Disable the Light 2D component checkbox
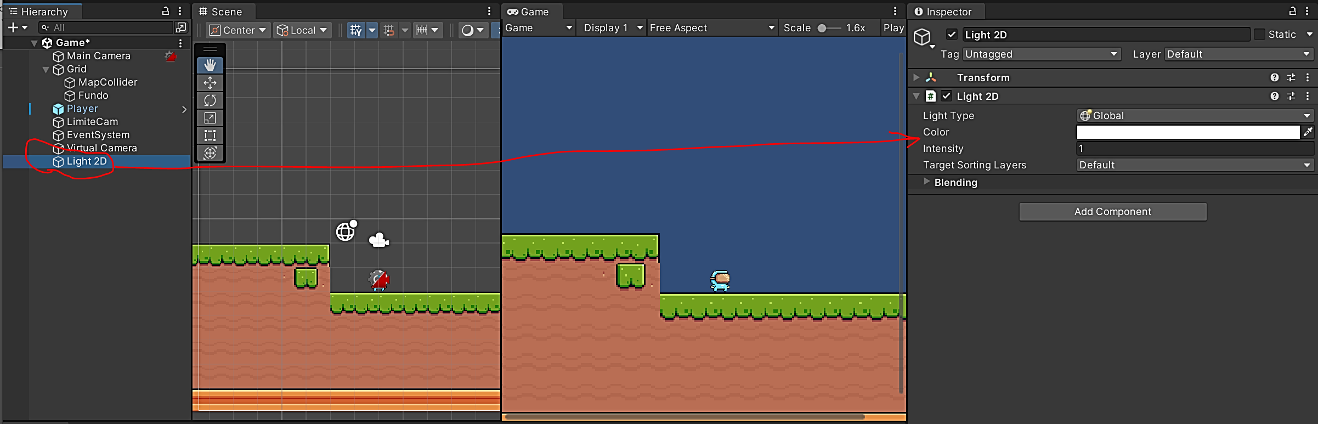 click(x=946, y=96)
